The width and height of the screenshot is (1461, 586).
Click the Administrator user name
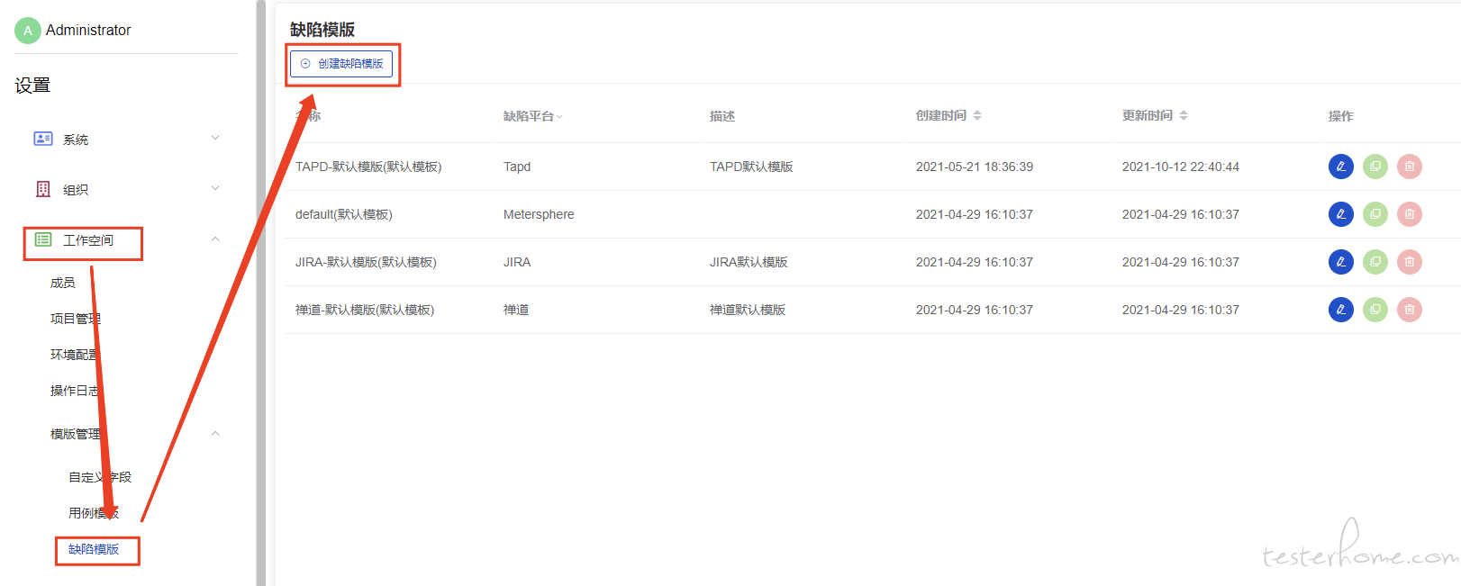coord(88,31)
